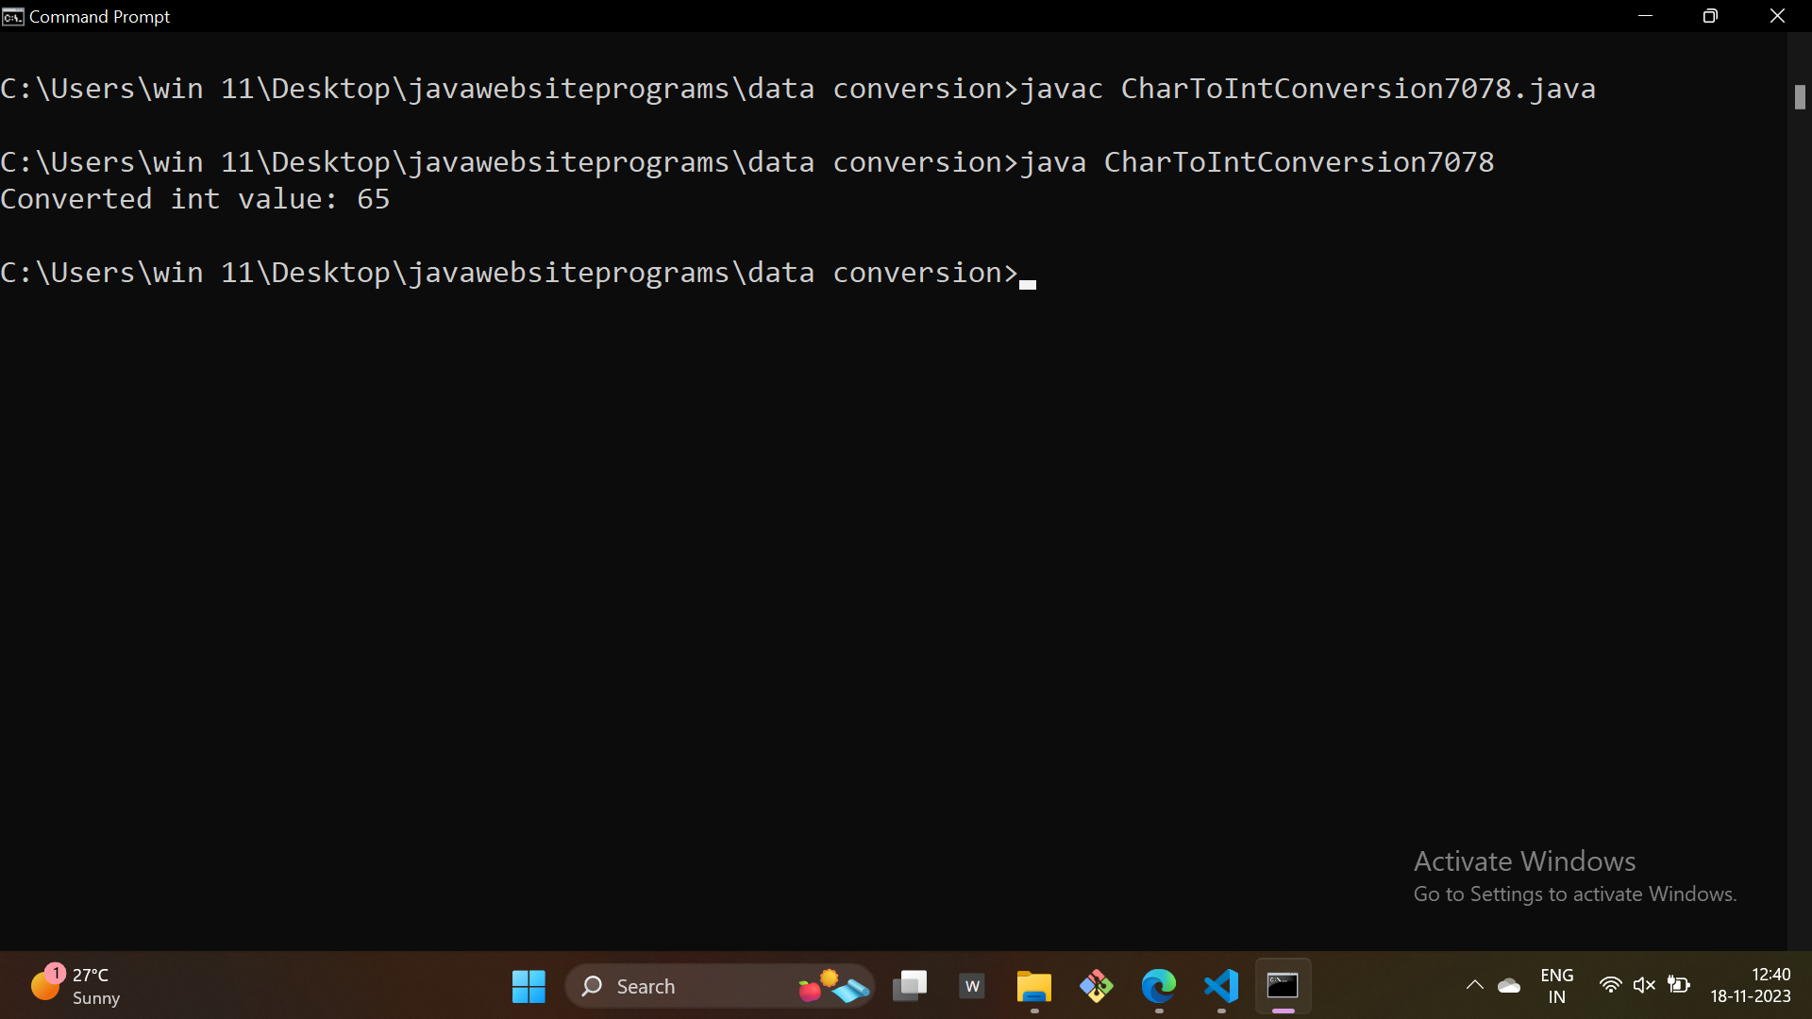Open Microsoft Edge browser

tap(1158, 986)
